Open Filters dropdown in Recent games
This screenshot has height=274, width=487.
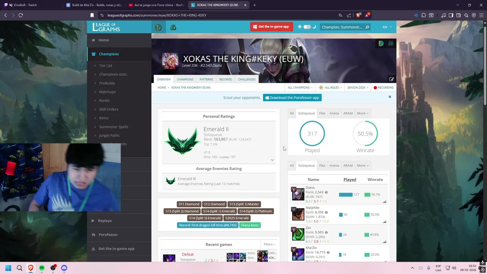(269, 244)
